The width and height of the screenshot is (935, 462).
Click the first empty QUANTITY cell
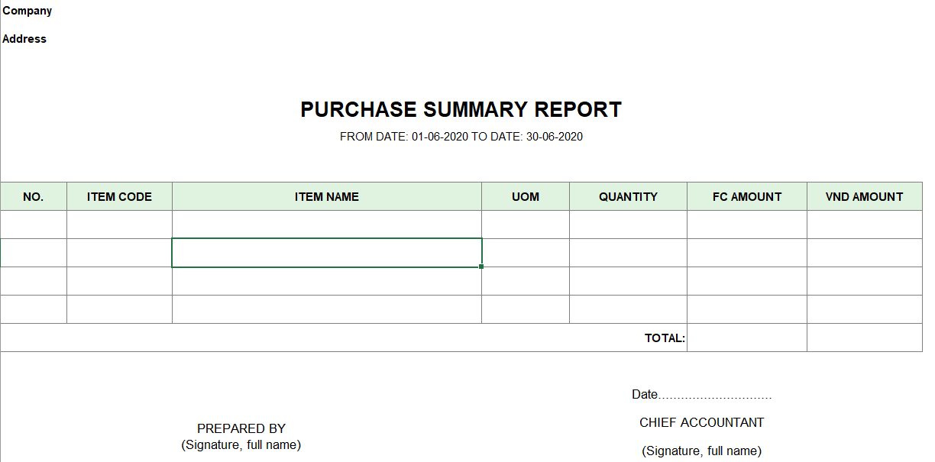pos(628,225)
